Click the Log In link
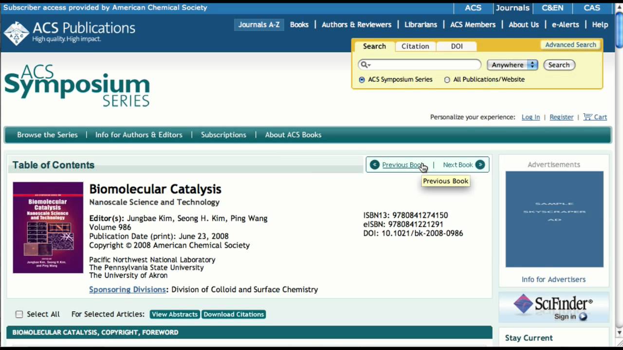Viewport: 623px width, 350px height. coord(531,117)
